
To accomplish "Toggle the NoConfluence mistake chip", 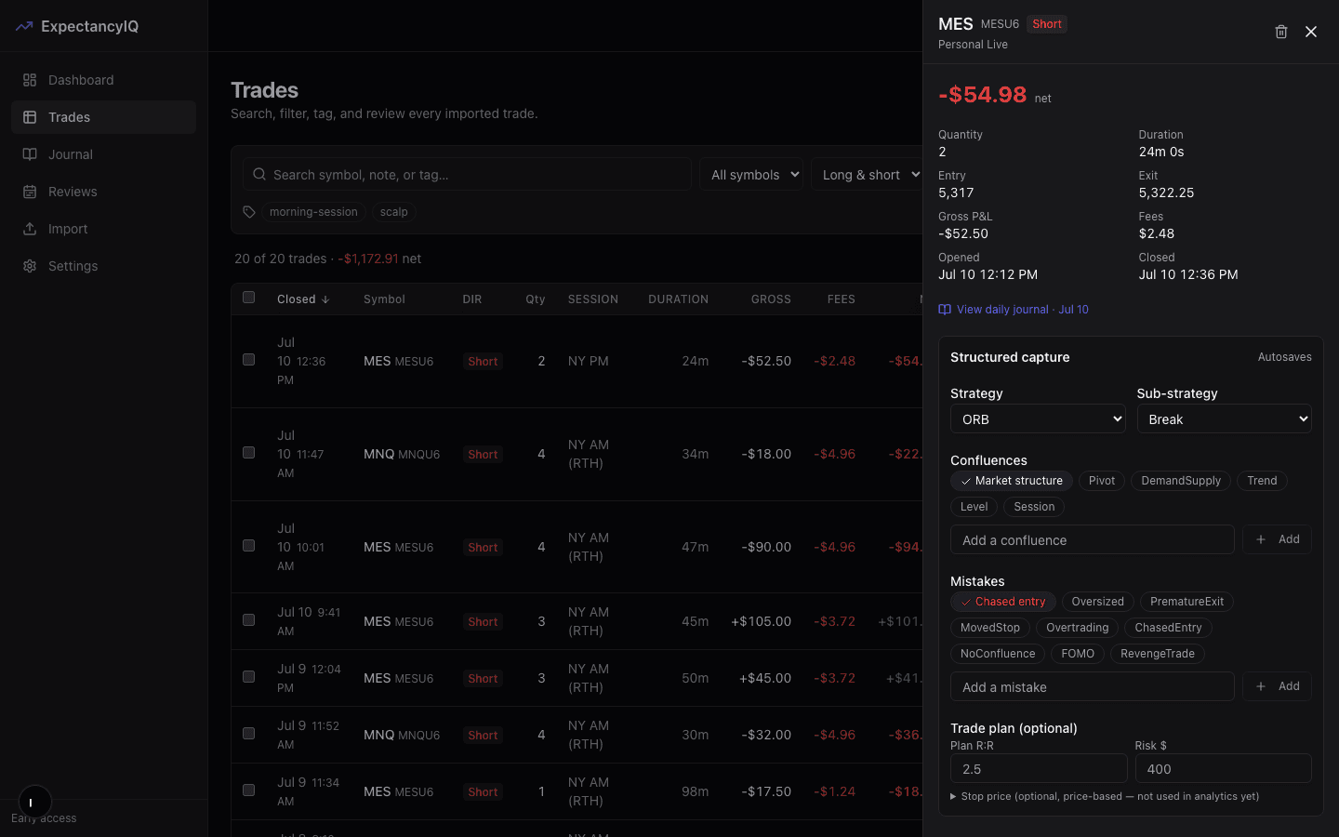I will (x=998, y=654).
